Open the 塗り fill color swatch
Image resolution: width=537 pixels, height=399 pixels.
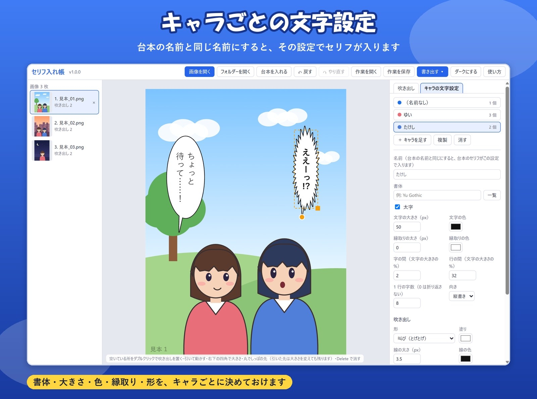(x=465, y=338)
